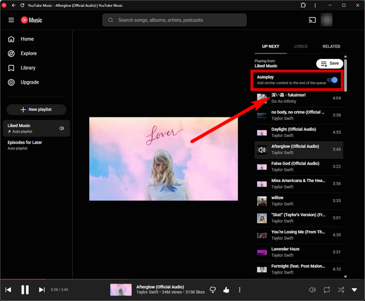
Task: Create a New playlist
Action: (36, 110)
